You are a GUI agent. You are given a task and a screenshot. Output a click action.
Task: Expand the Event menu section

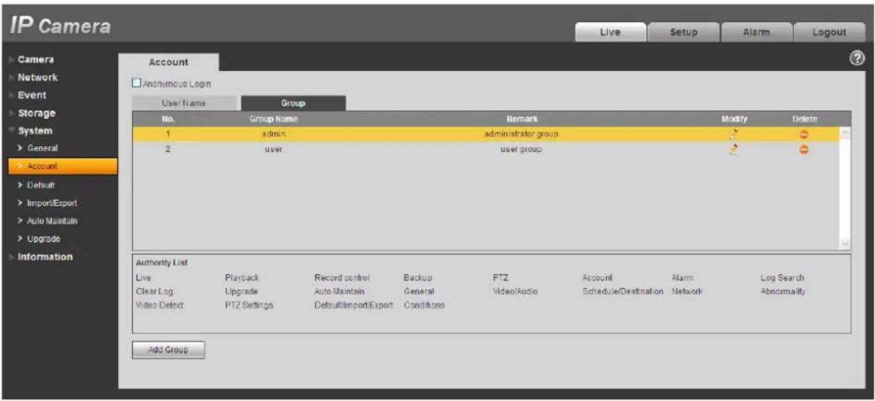click(32, 95)
